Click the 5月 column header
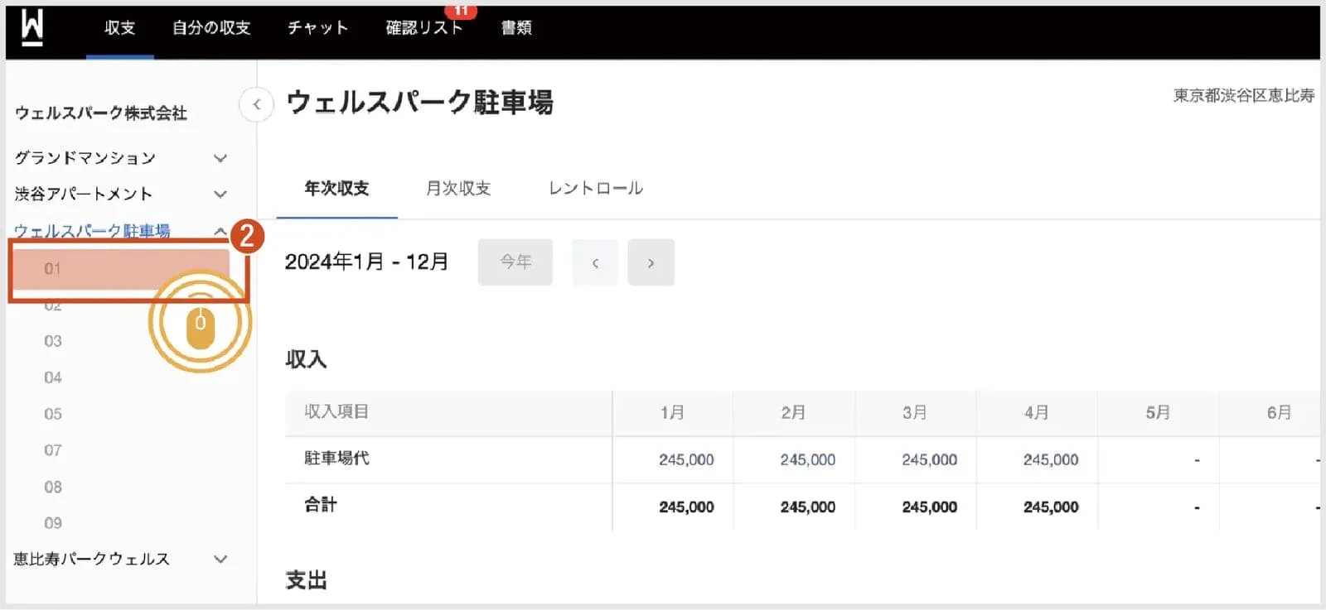Image resolution: width=1326 pixels, height=610 pixels. click(1158, 413)
